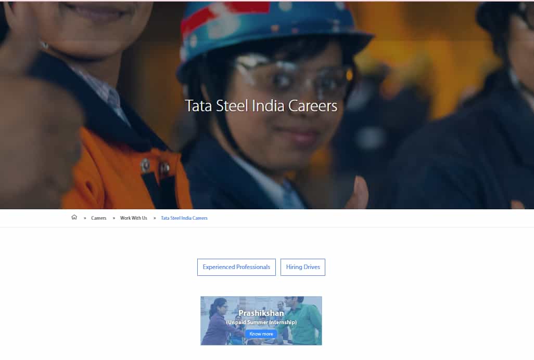This screenshot has height=360, width=534.
Task: Click Know more on the Prashikshan banner
Action: click(x=261, y=334)
